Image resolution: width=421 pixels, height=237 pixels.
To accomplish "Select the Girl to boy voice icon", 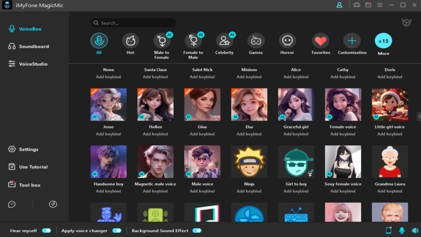I will click(x=296, y=162).
